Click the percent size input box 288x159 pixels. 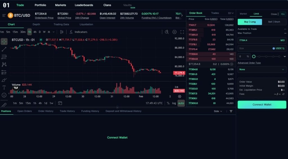(x=244, y=56)
